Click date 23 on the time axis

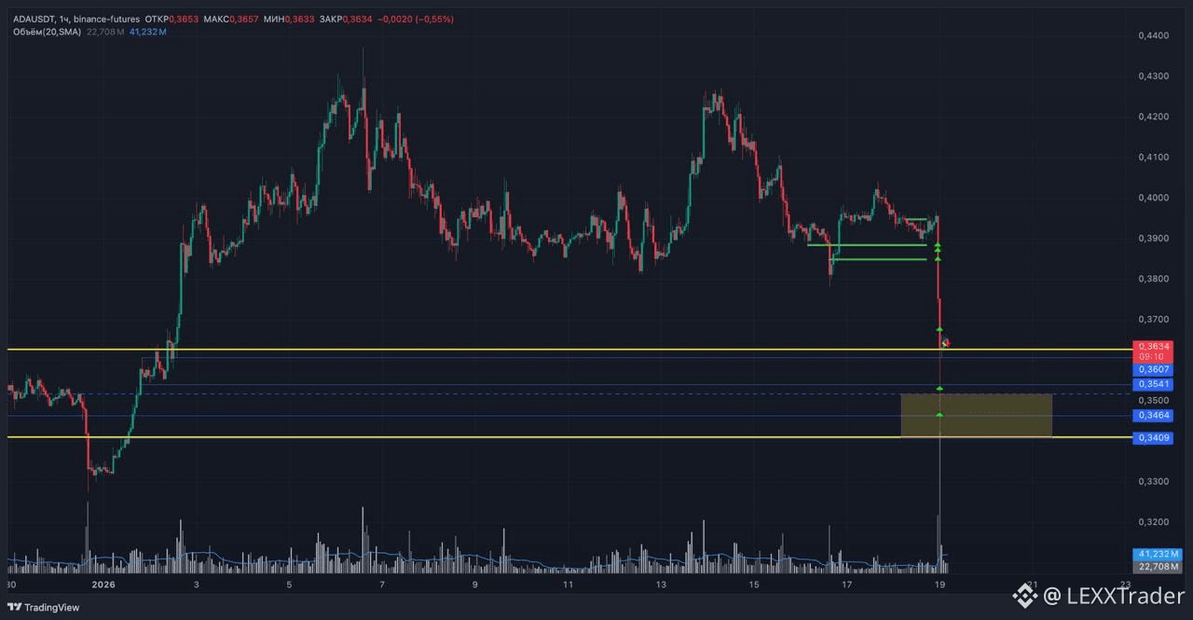(1125, 586)
